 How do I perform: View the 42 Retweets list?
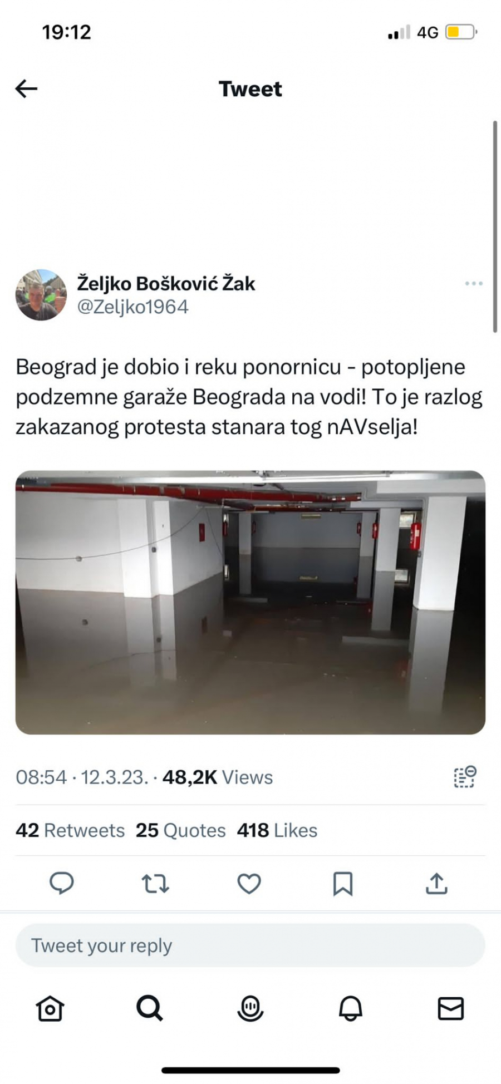(x=70, y=830)
